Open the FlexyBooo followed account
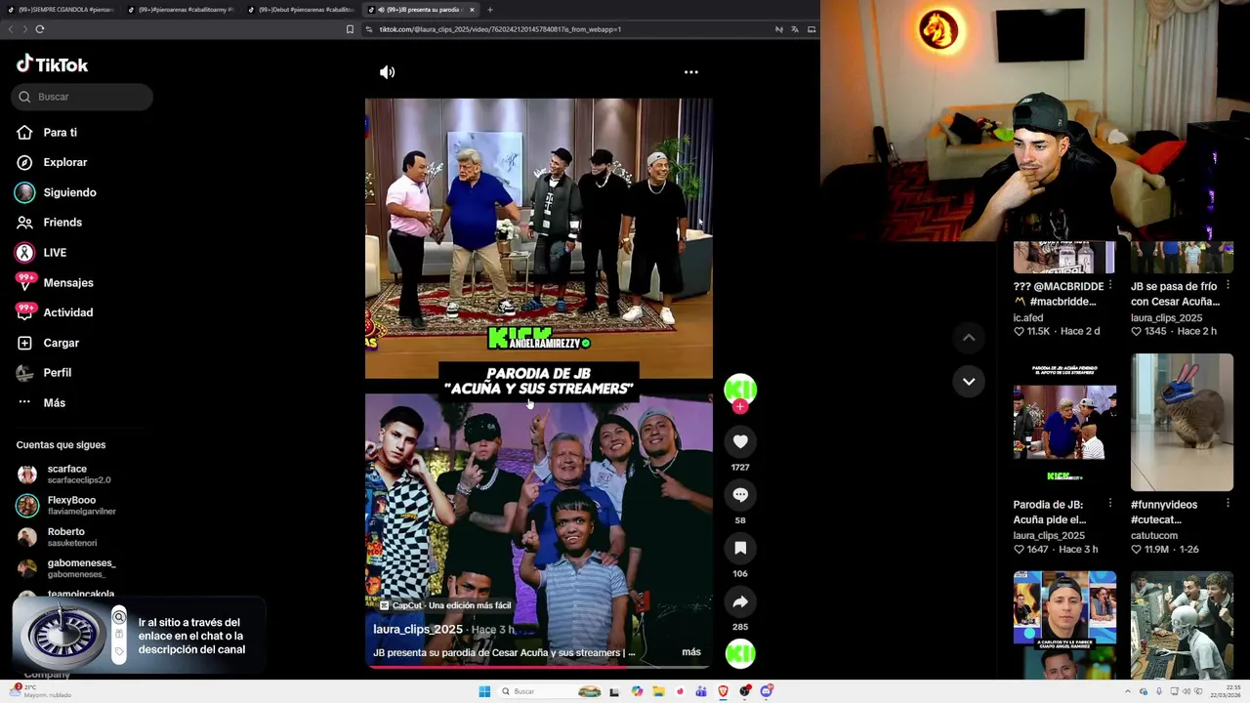 (78, 505)
